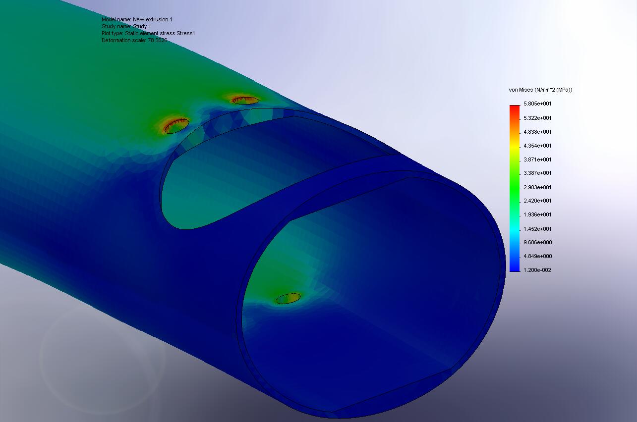Click the annular end face of the tube
The width and height of the screenshot is (637, 422).
coord(501,277)
